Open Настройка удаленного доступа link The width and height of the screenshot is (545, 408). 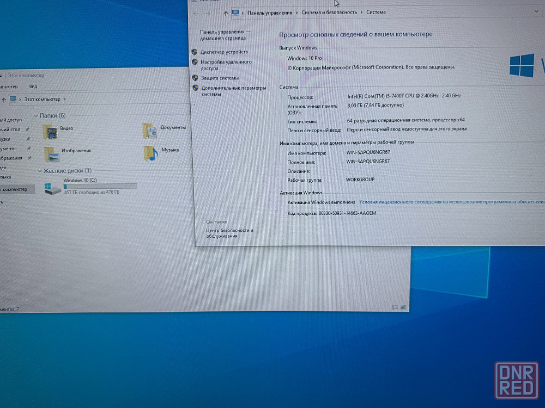(x=226, y=65)
